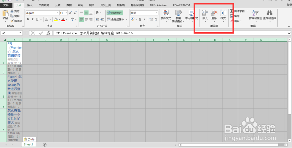Image resolution: width=292 pixels, height=148 pixels.
Task: Open the Fill (填充) menu
Action: tap(236, 16)
